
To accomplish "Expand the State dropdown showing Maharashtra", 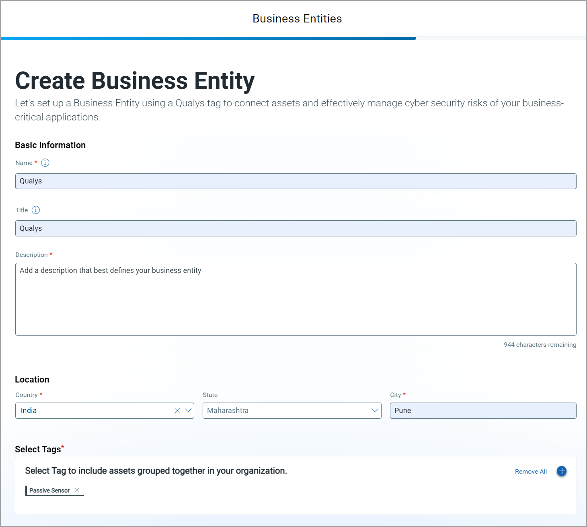I will pos(375,411).
